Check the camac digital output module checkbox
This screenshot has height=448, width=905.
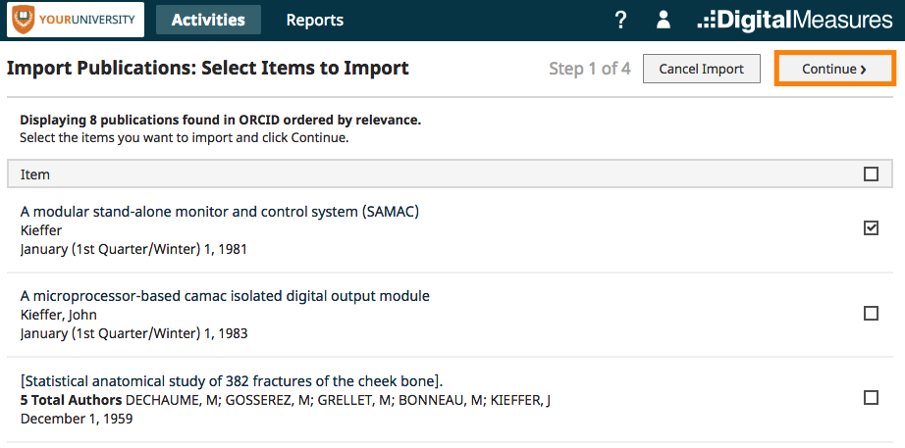[871, 313]
